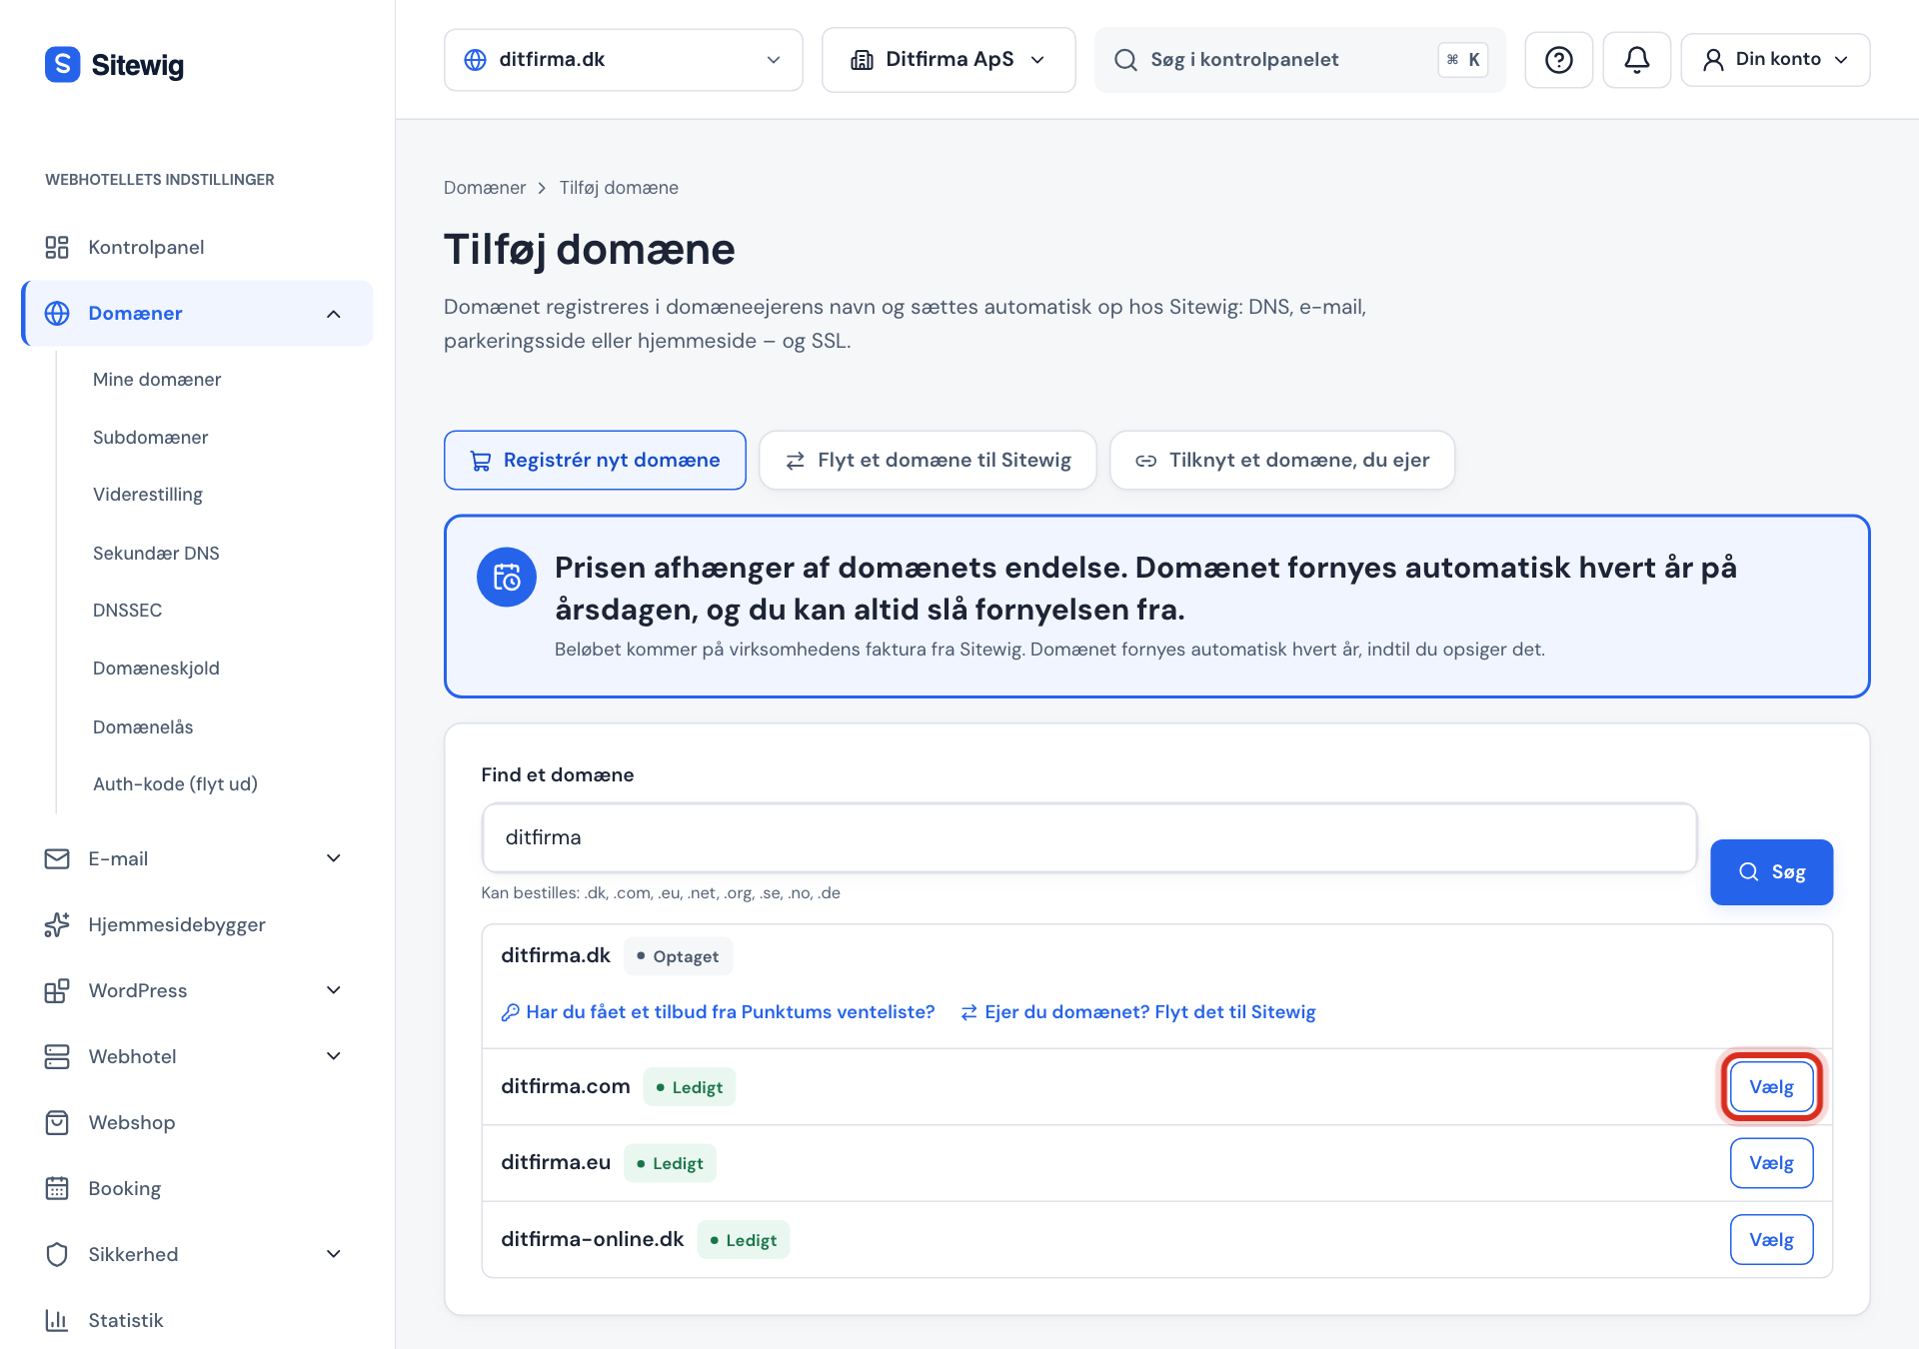This screenshot has width=1919, height=1349.
Task: Open the help question mark icon
Action: coord(1558,60)
